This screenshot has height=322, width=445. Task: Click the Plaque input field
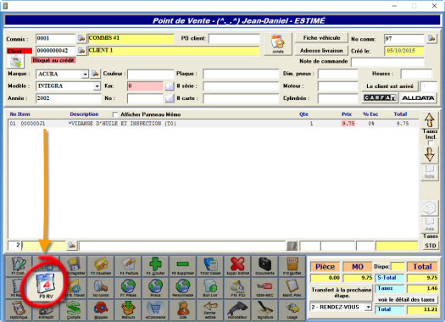(241, 74)
